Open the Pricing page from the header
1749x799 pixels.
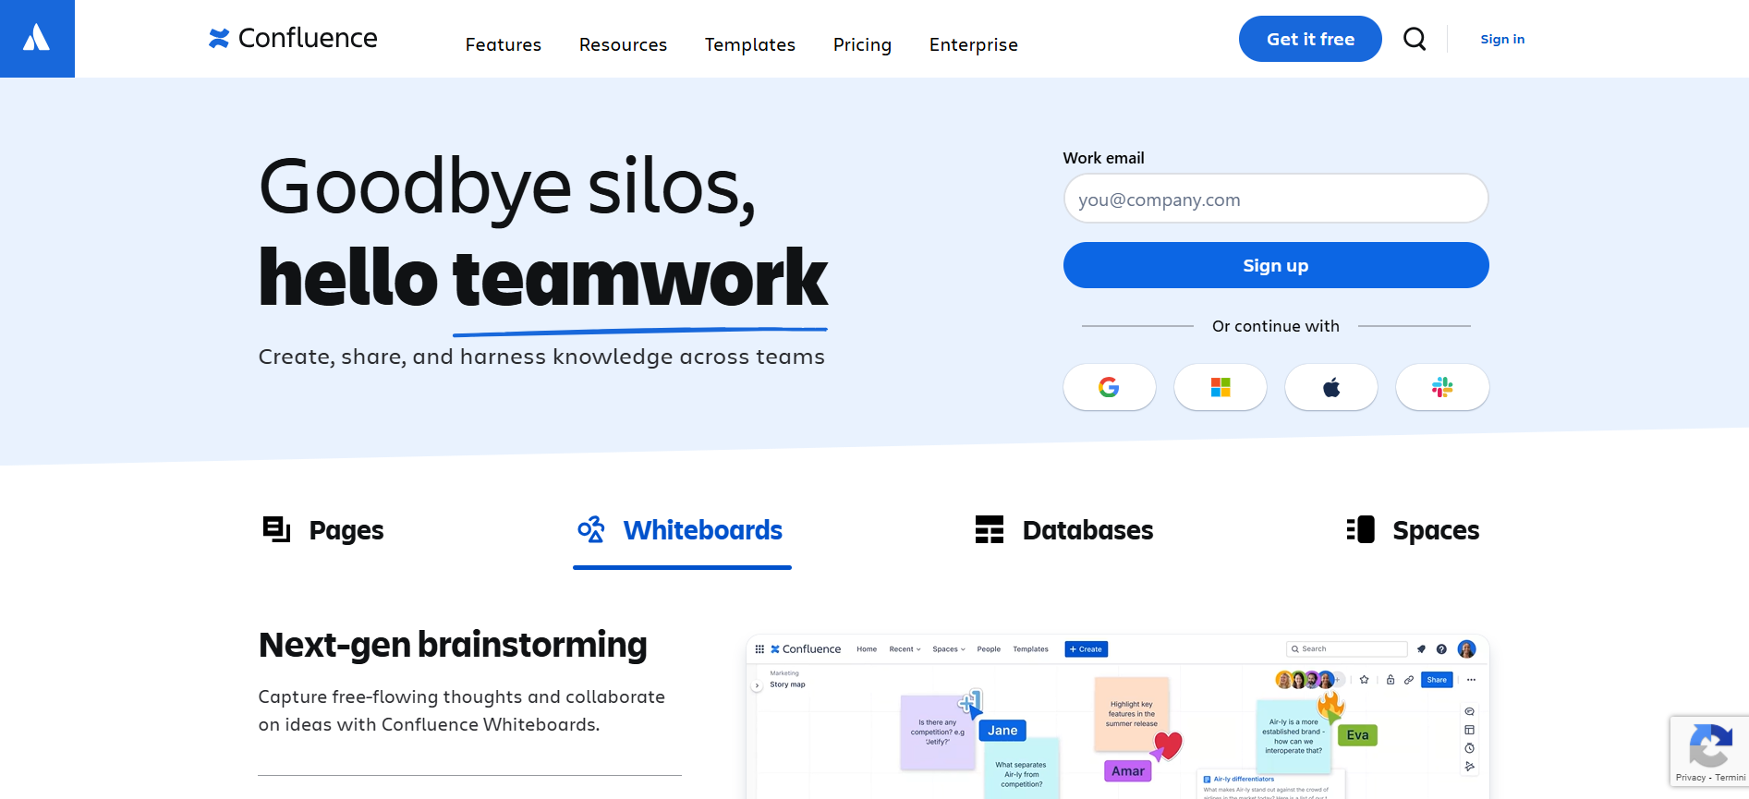coord(862,44)
